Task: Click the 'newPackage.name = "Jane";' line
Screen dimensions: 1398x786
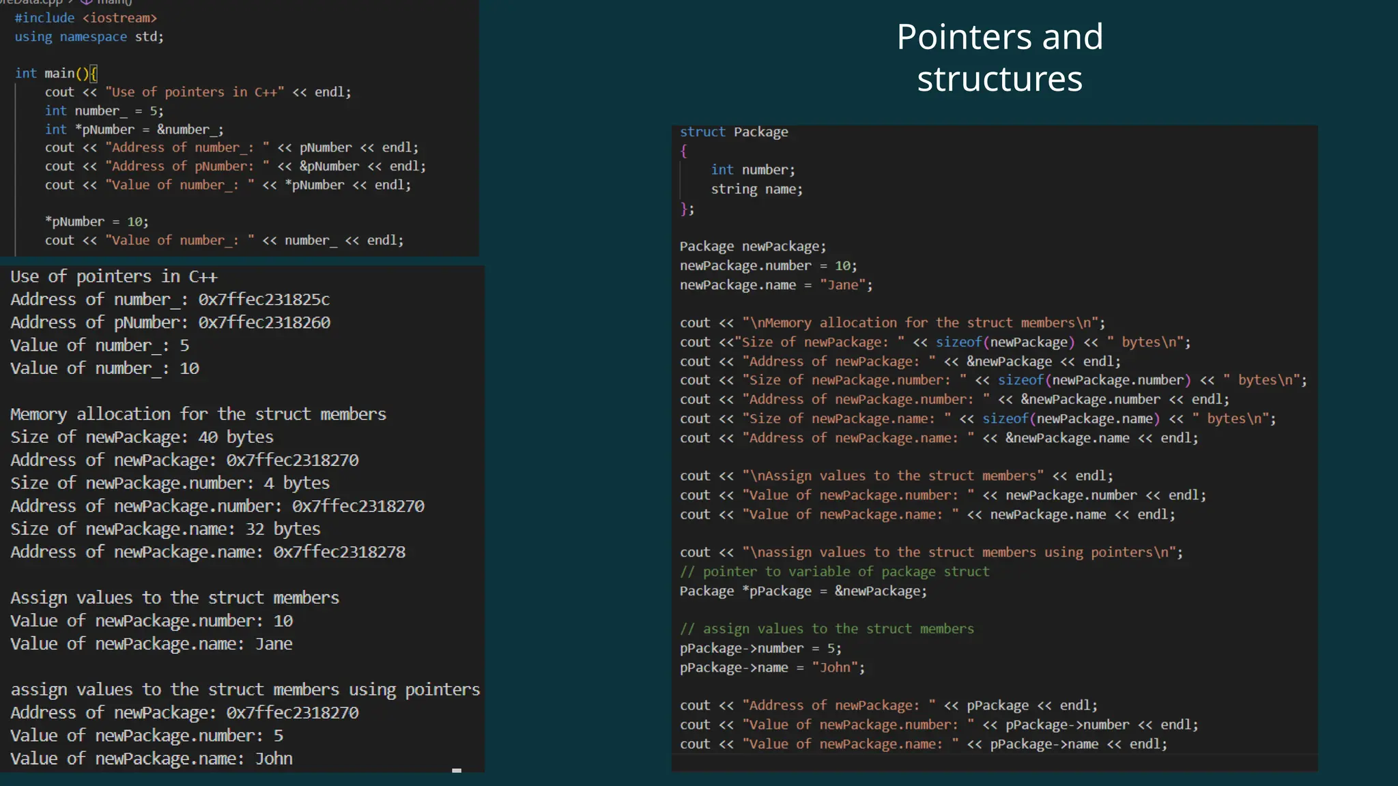Action: coord(776,285)
